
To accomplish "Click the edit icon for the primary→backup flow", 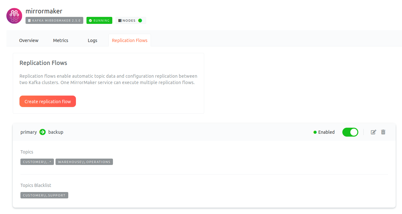I will coord(373,132).
